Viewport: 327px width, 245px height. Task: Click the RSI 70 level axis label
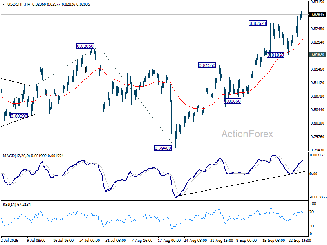[311, 212]
